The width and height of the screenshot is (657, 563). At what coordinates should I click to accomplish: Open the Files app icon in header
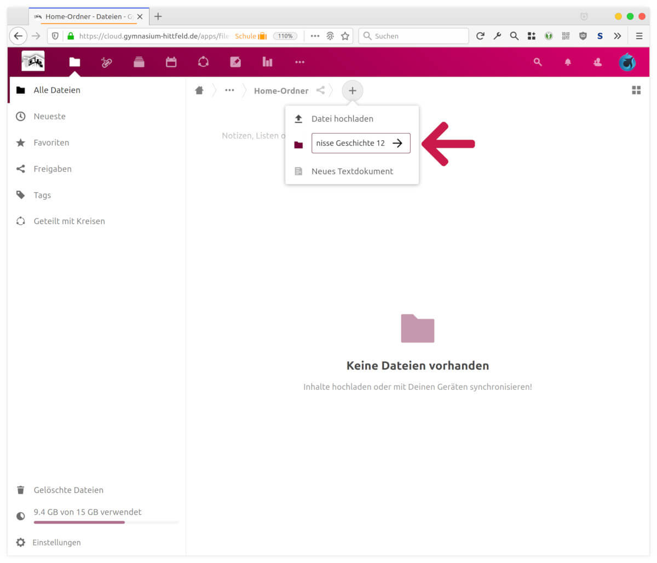[x=74, y=62]
